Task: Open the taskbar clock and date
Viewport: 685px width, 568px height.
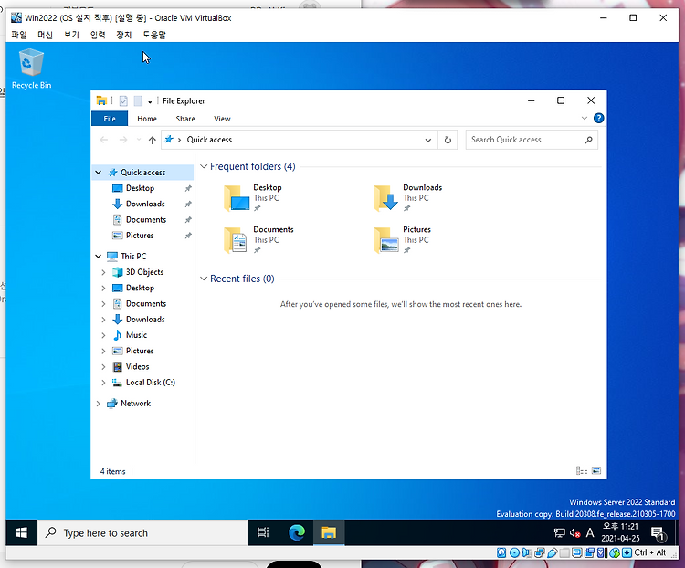Action: [x=620, y=532]
